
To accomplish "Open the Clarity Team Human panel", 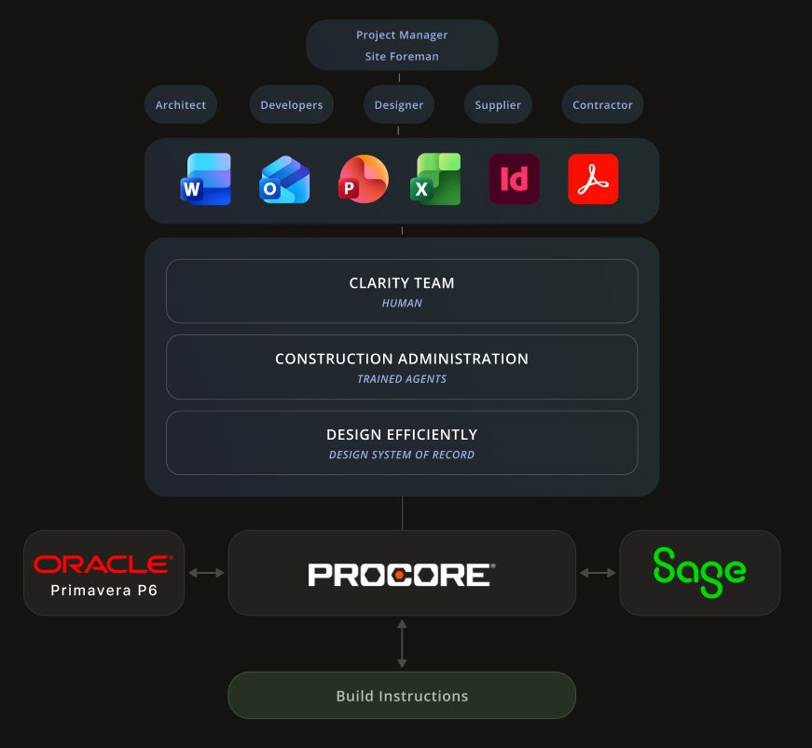I will pyautogui.click(x=402, y=292).
